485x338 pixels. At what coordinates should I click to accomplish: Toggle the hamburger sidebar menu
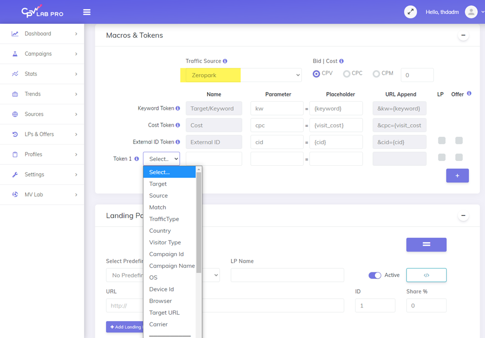point(87,12)
